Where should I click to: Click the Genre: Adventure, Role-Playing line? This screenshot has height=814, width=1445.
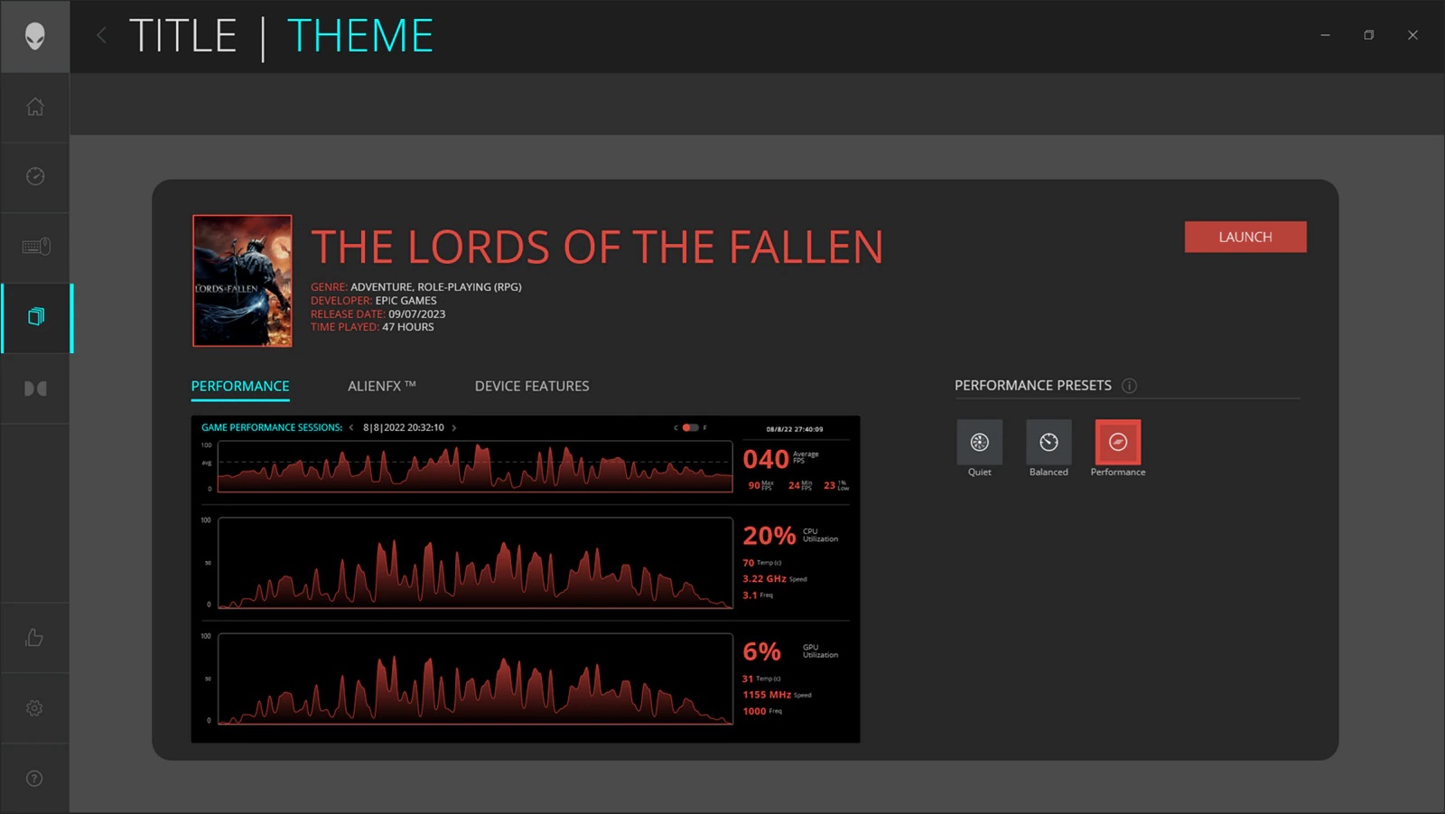416,287
